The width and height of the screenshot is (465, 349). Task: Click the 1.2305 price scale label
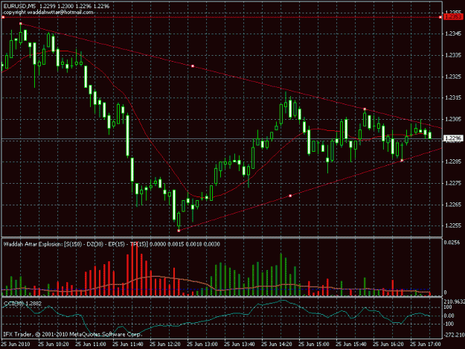click(x=453, y=119)
